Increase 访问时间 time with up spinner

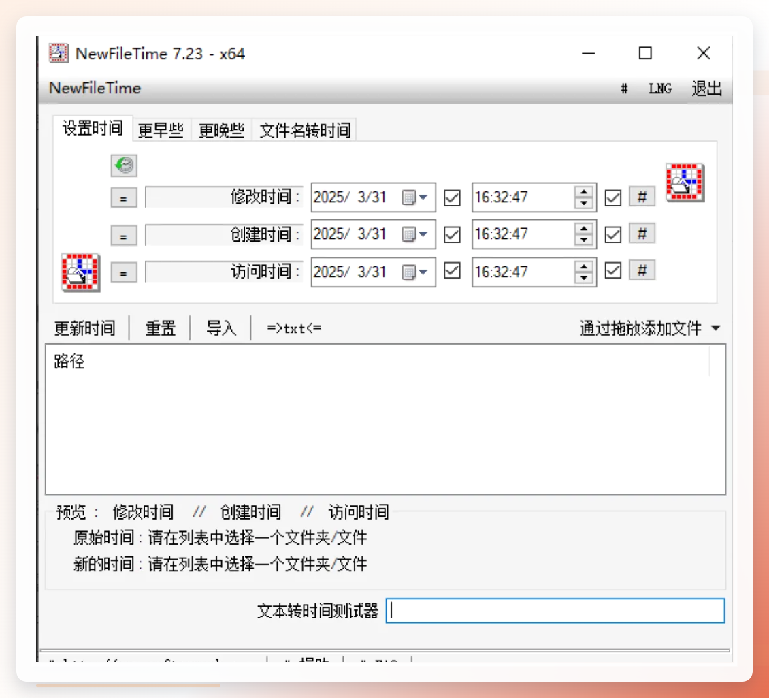coord(584,266)
